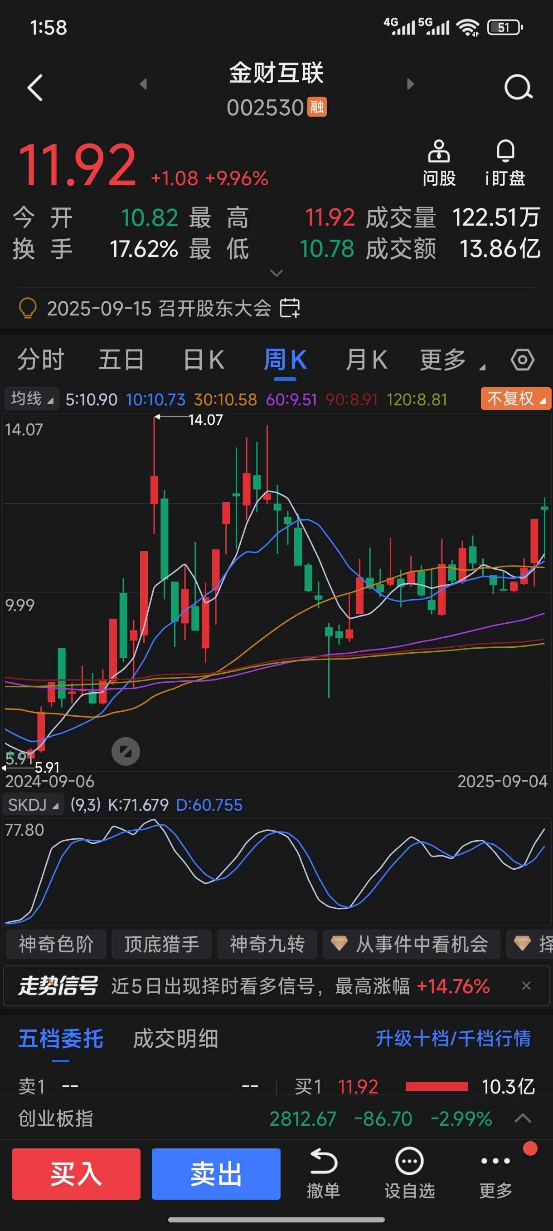
Task: Open 升级十档/千档行情 upgrade link
Action: [x=453, y=1039]
